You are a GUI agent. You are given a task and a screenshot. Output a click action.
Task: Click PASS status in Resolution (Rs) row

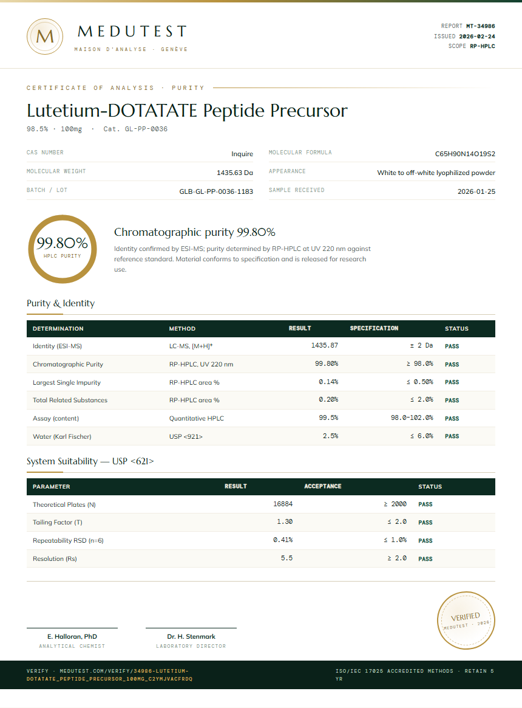click(425, 559)
